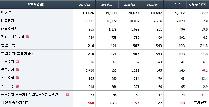Click the red -0.2 change value
Screen dimensions: 209x107
[205, 70]
